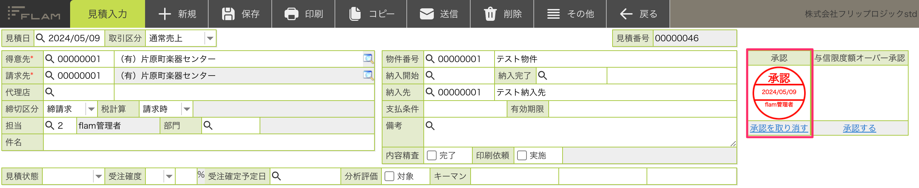Click the 見積番号 field
919x188 pixels.
(694, 38)
